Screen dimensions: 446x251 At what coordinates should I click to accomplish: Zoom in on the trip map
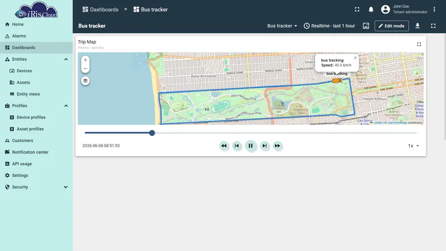coord(85,60)
